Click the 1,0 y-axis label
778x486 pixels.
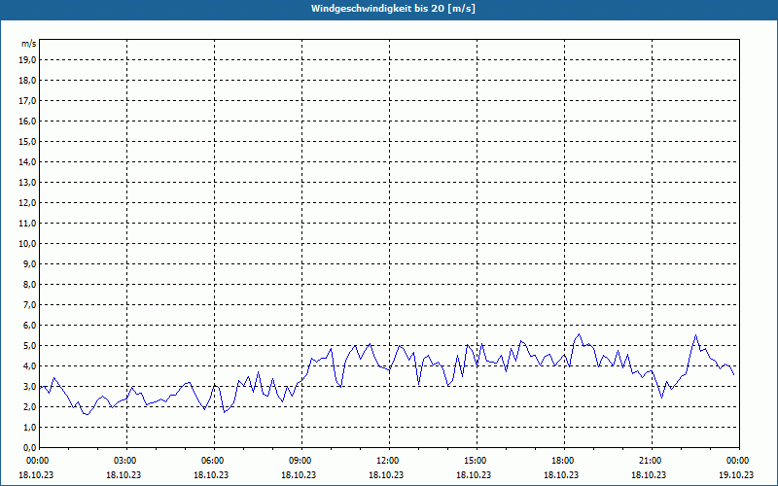point(29,427)
